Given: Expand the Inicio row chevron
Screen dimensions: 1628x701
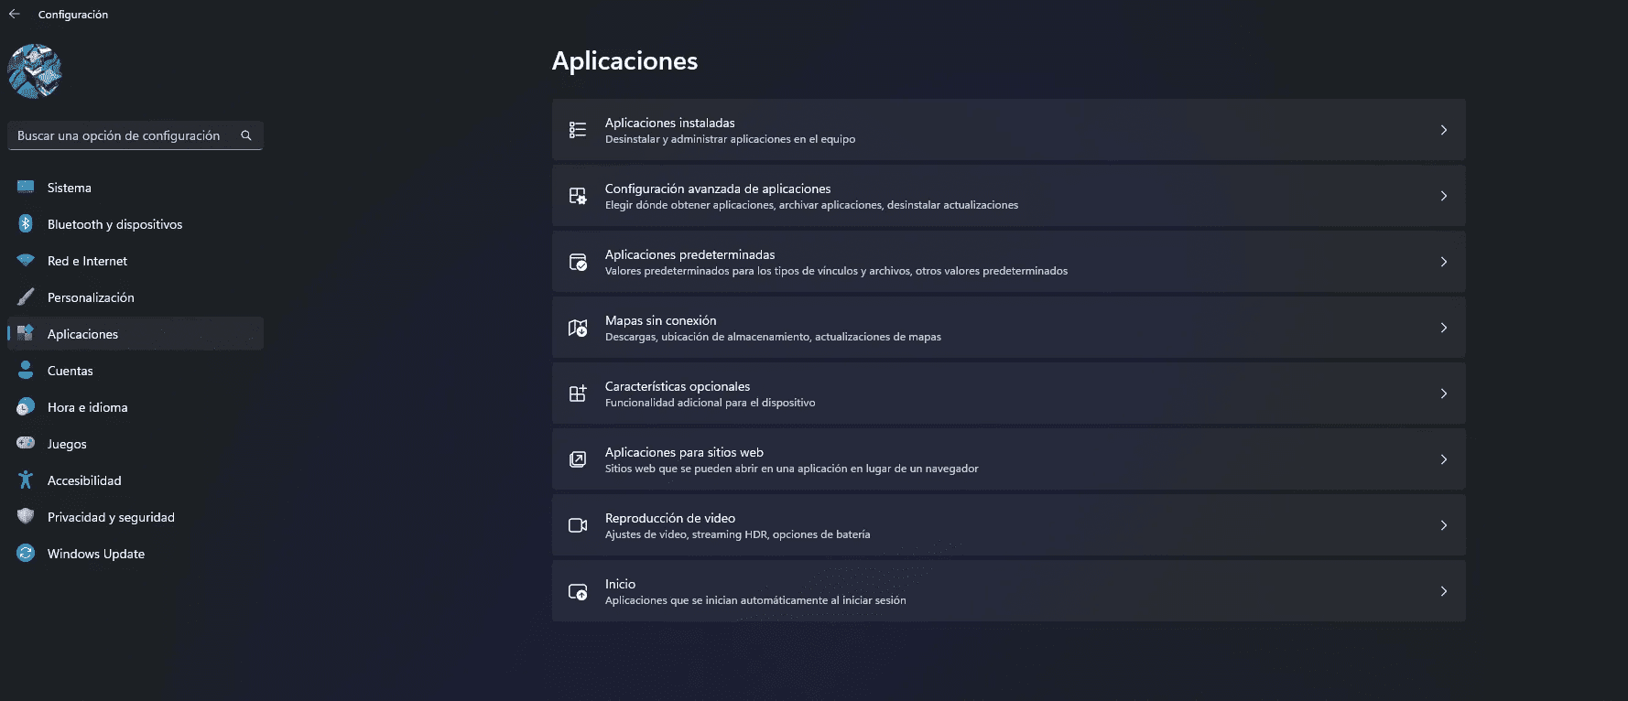Looking at the screenshot, I should coord(1443,591).
